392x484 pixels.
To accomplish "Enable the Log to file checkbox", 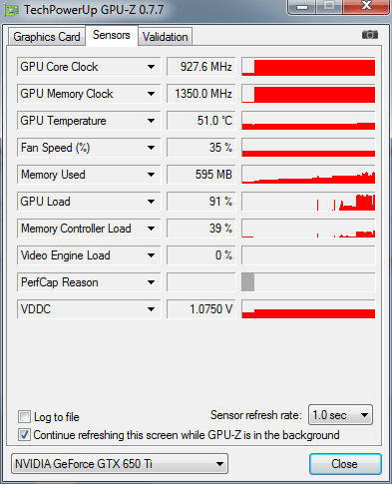I will [x=24, y=416].
